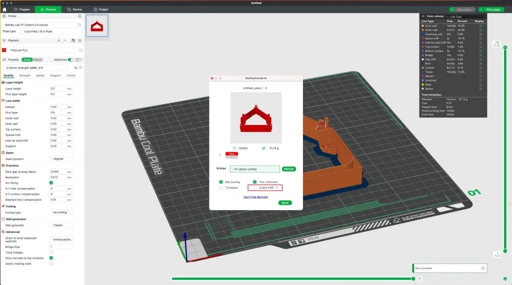Toggle the Advanced switch off
This screenshot has width=512, height=285.
[70, 59]
